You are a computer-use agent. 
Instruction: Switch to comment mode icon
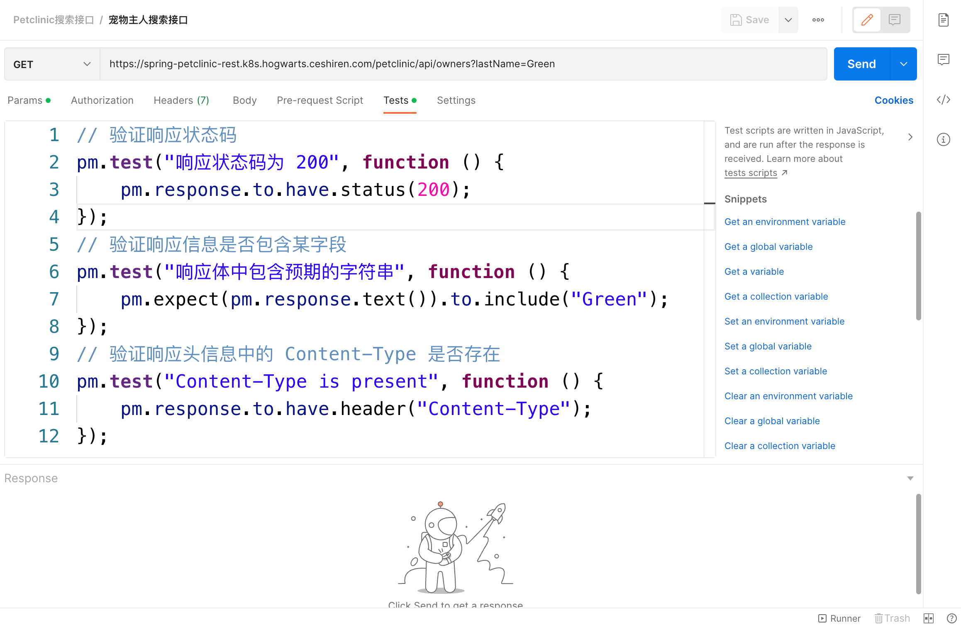(x=894, y=20)
